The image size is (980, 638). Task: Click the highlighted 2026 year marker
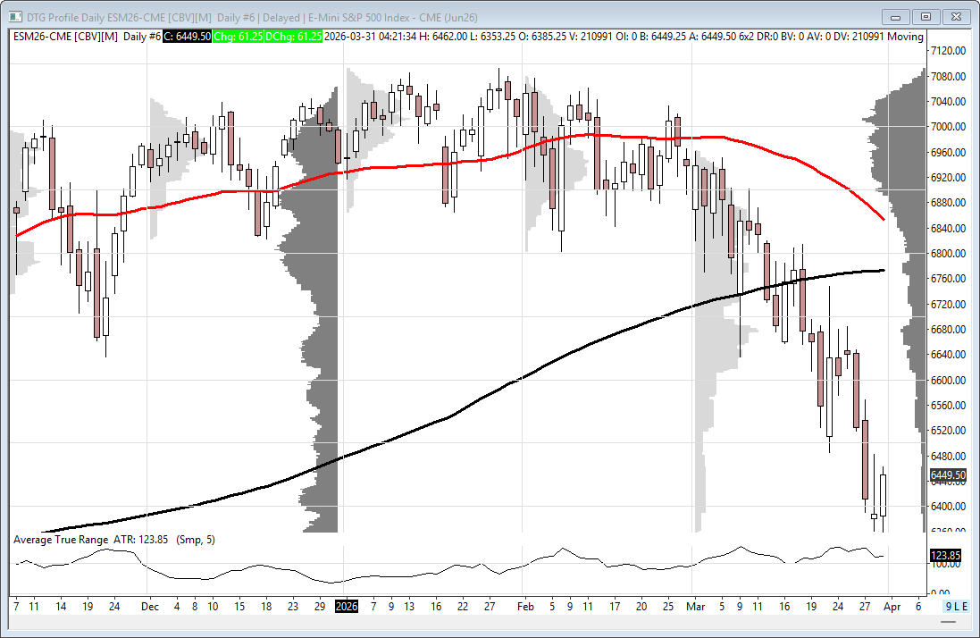[x=347, y=606]
